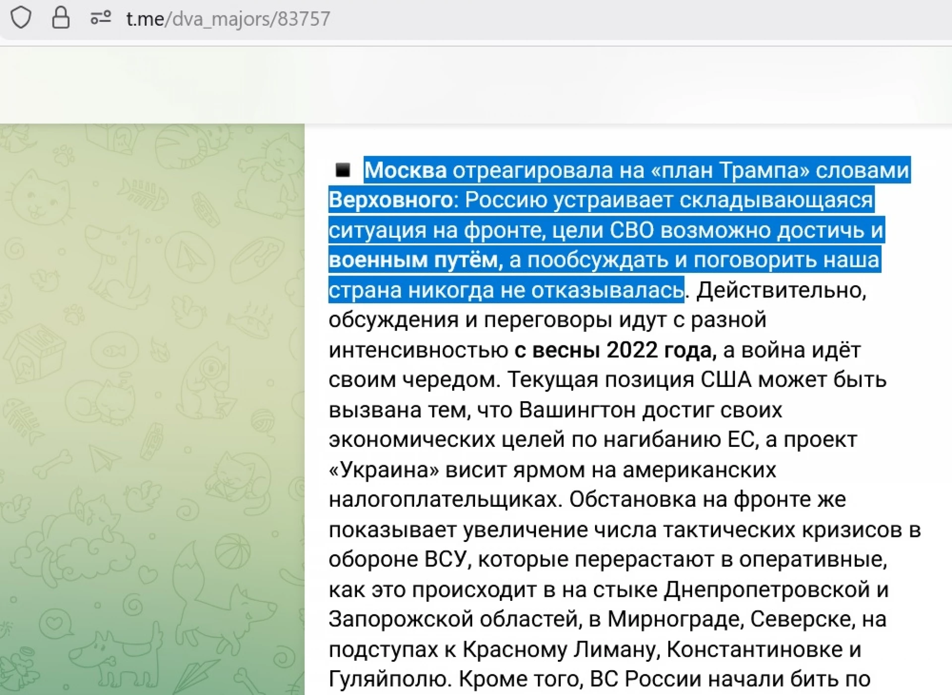Click the bold word «Москва»
Image resolution: width=952 pixels, height=695 pixels.
tap(405, 170)
